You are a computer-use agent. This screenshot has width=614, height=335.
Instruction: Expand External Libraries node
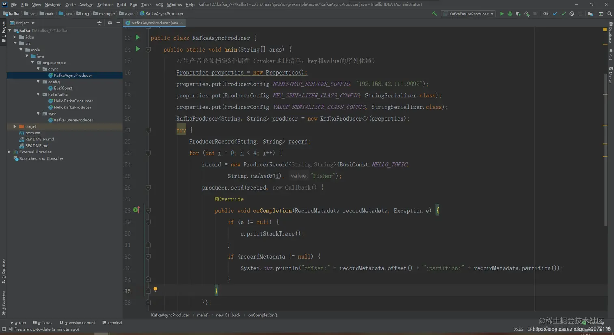(x=10, y=152)
